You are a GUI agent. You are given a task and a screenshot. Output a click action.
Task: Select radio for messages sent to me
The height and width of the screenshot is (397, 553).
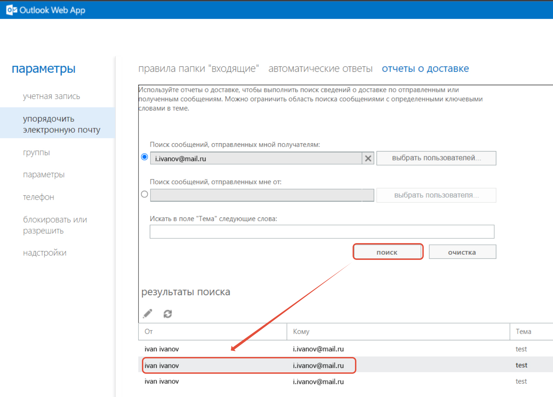click(x=144, y=194)
